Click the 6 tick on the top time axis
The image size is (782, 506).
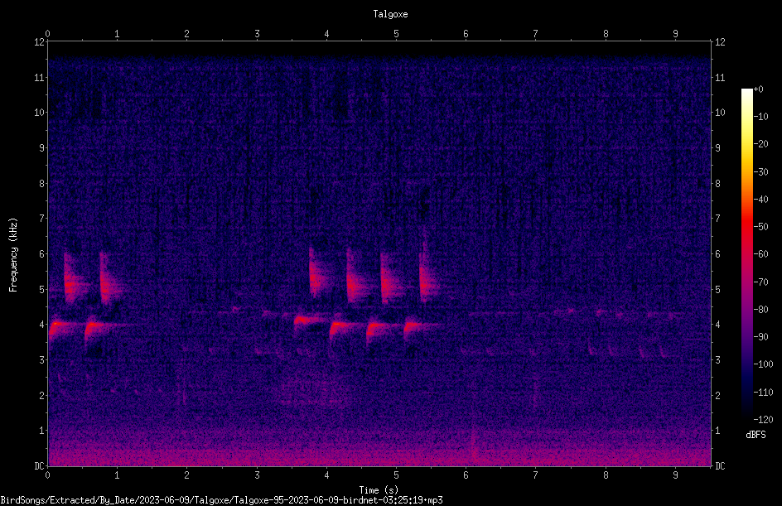466,34
